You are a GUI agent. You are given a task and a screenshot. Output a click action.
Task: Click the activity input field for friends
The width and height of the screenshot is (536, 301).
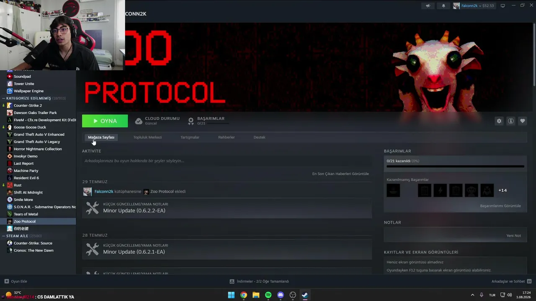pos(227,161)
